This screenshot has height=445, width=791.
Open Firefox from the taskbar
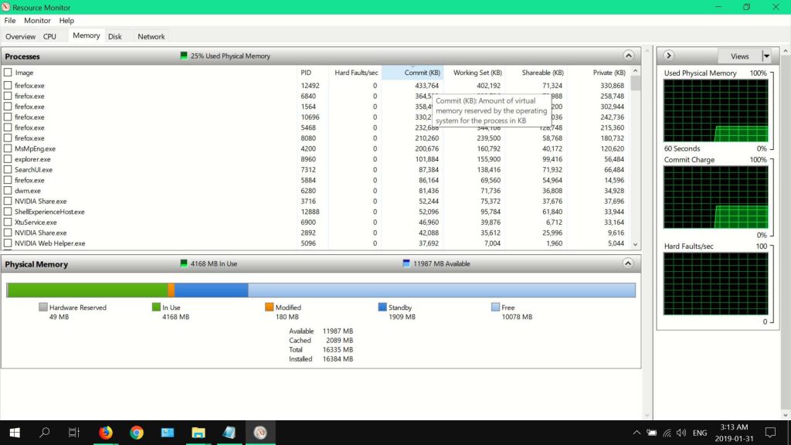106,433
